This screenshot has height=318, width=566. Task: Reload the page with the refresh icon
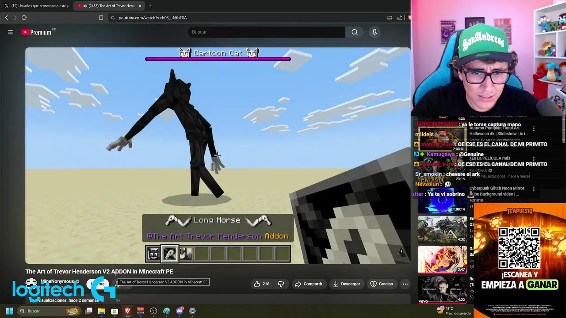pyautogui.click(x=24, y=18)
